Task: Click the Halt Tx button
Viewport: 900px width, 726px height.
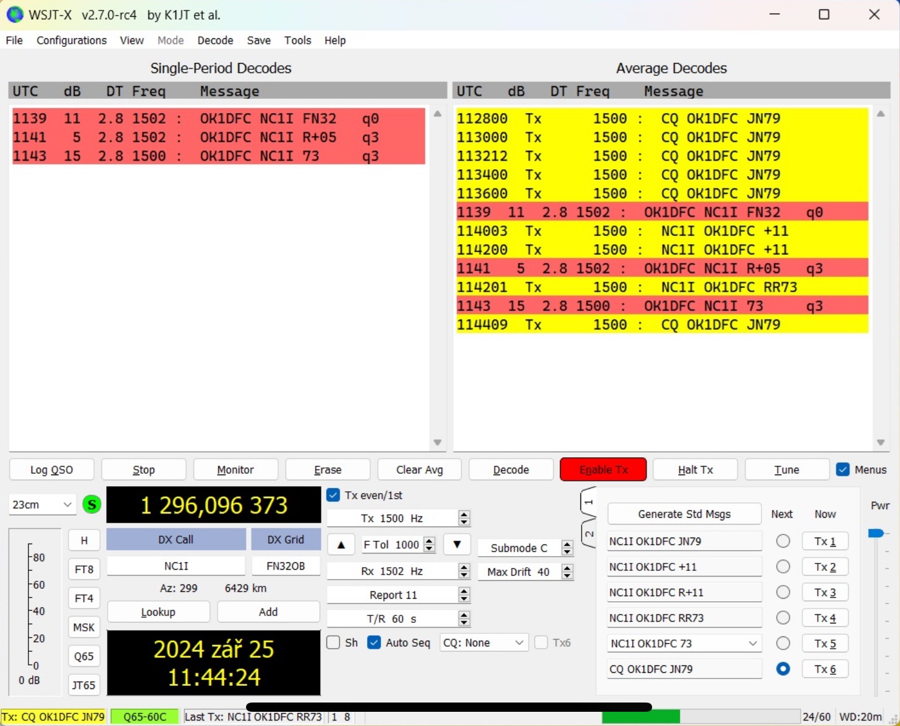Action: pyautogui.click(x=695, y=470)
